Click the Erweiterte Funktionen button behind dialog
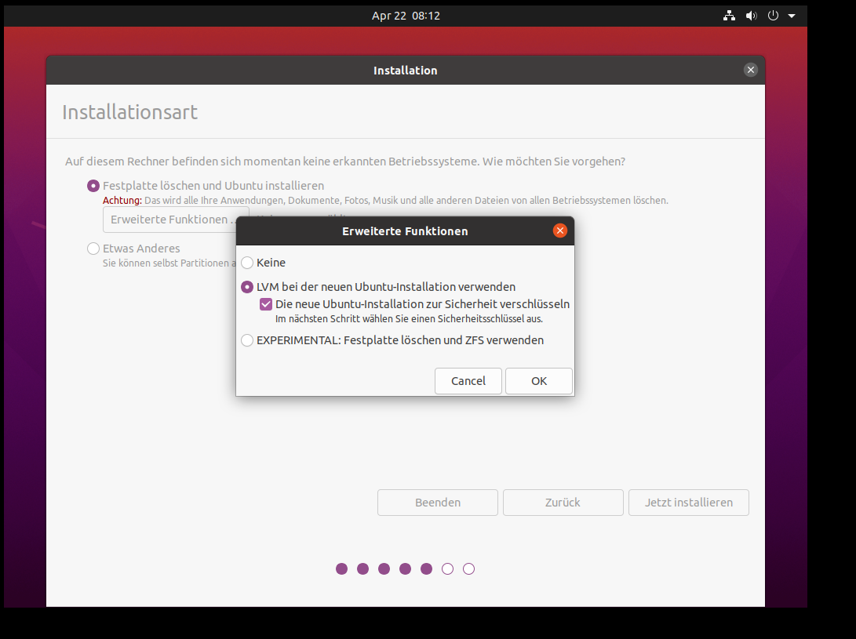This screenshot has width=856, height=639. 170,220
